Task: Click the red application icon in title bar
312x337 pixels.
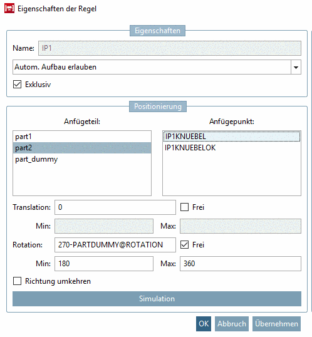Action: [9, 8]
